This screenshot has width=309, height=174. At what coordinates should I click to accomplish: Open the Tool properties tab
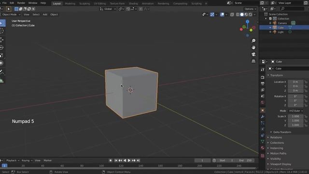(263, 70)
